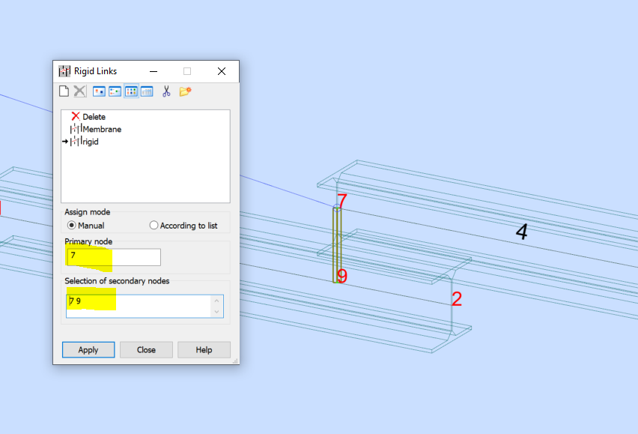The height and width of the screenshot is (434, 638).
Task: Activate the highlighted grid display icon
Action: coord(130,91)
